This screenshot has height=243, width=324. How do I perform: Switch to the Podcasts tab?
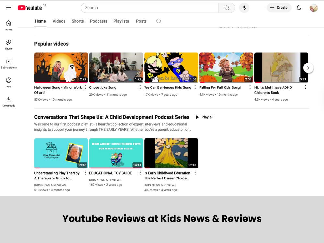click(x=98, y=21)
